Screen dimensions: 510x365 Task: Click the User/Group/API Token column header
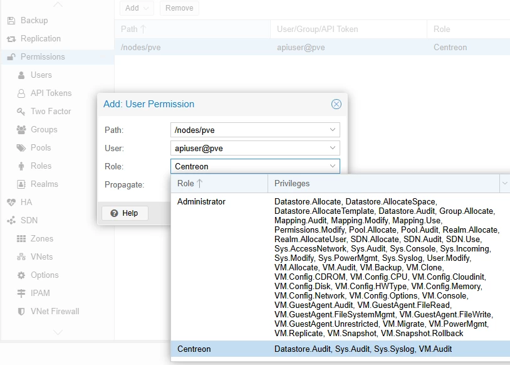point(348,29)
